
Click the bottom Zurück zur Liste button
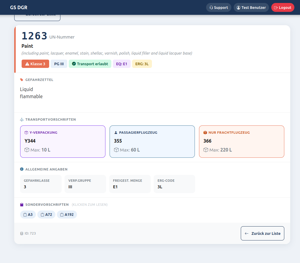click(262, 233)
